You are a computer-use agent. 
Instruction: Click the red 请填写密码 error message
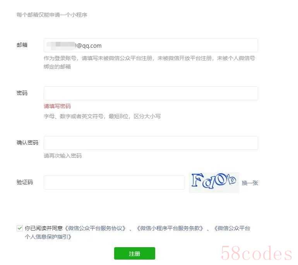pos(57,106)
